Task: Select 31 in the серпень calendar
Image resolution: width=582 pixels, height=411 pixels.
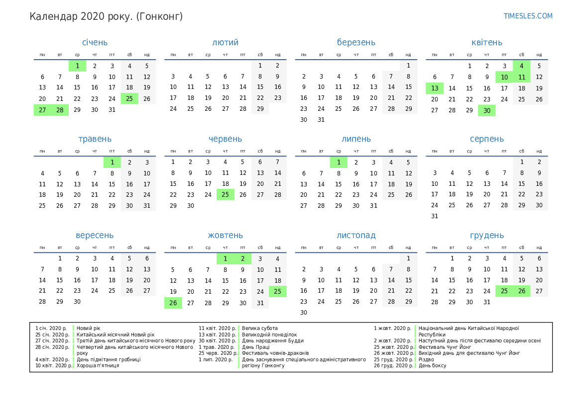Action: click(x=435, y=216)
